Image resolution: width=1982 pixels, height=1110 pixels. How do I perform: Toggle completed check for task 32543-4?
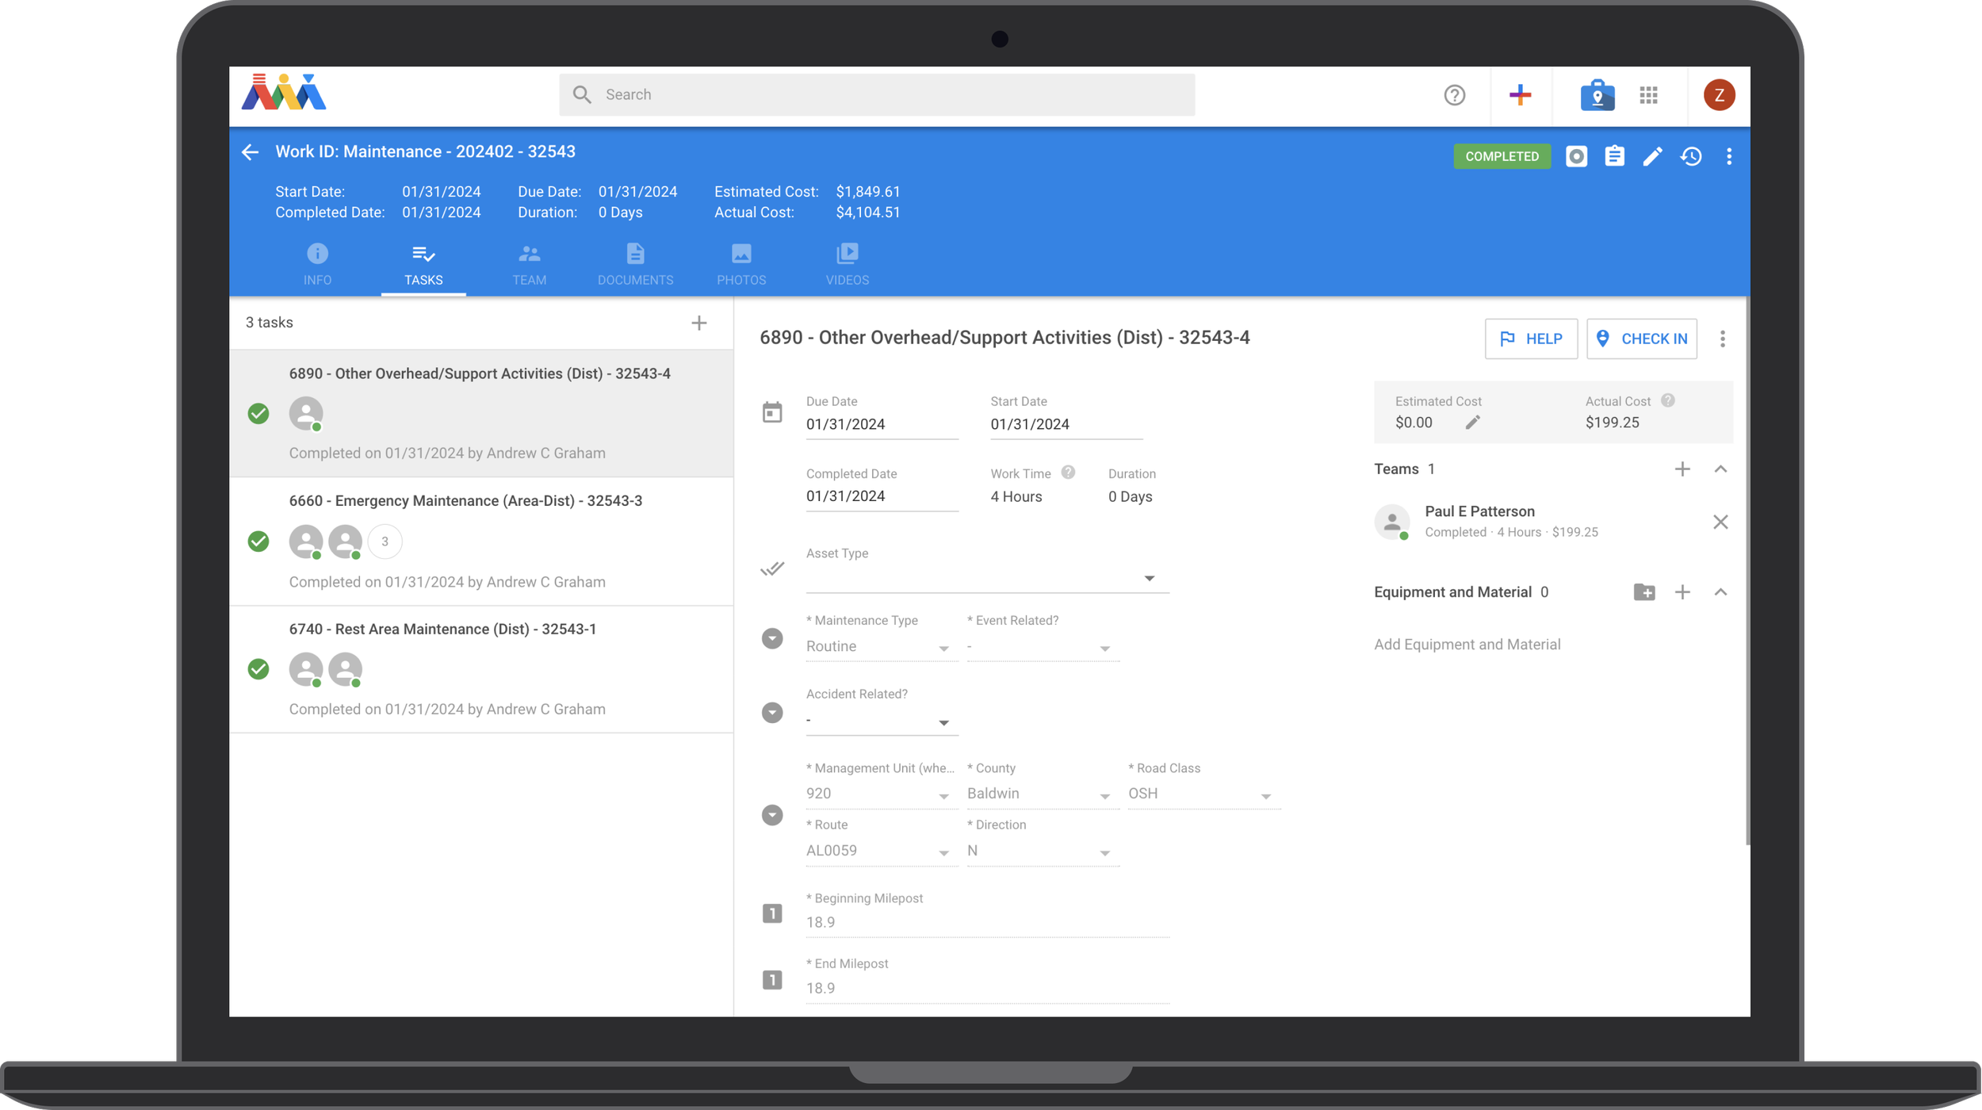(x=258, y=414)
